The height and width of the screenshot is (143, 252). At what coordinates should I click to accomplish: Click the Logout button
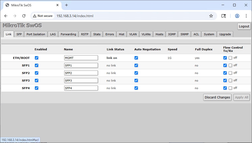pos(244,26)
